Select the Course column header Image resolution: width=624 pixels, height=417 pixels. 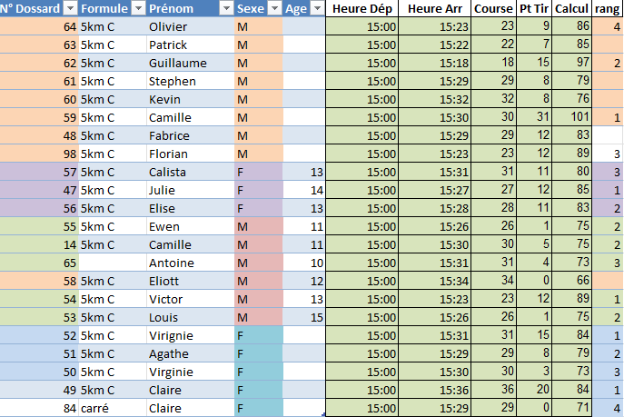[x=494, y=9]
